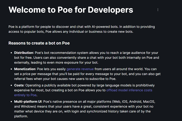Click the "Welcome to Poe for Developers" title

click(x=71, y=10)
